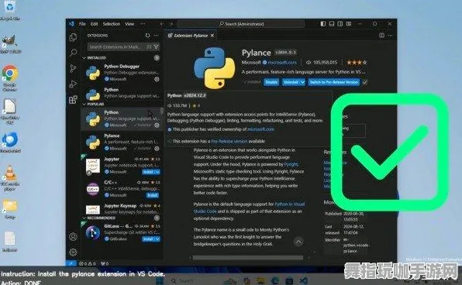Click the Uninstall button for Pylance
Viewport: 462px width, 285px height.
tap(291, 82)
